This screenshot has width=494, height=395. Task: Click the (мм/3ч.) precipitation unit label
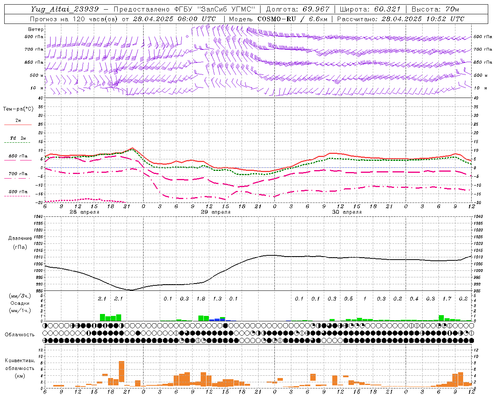(20, 296)
